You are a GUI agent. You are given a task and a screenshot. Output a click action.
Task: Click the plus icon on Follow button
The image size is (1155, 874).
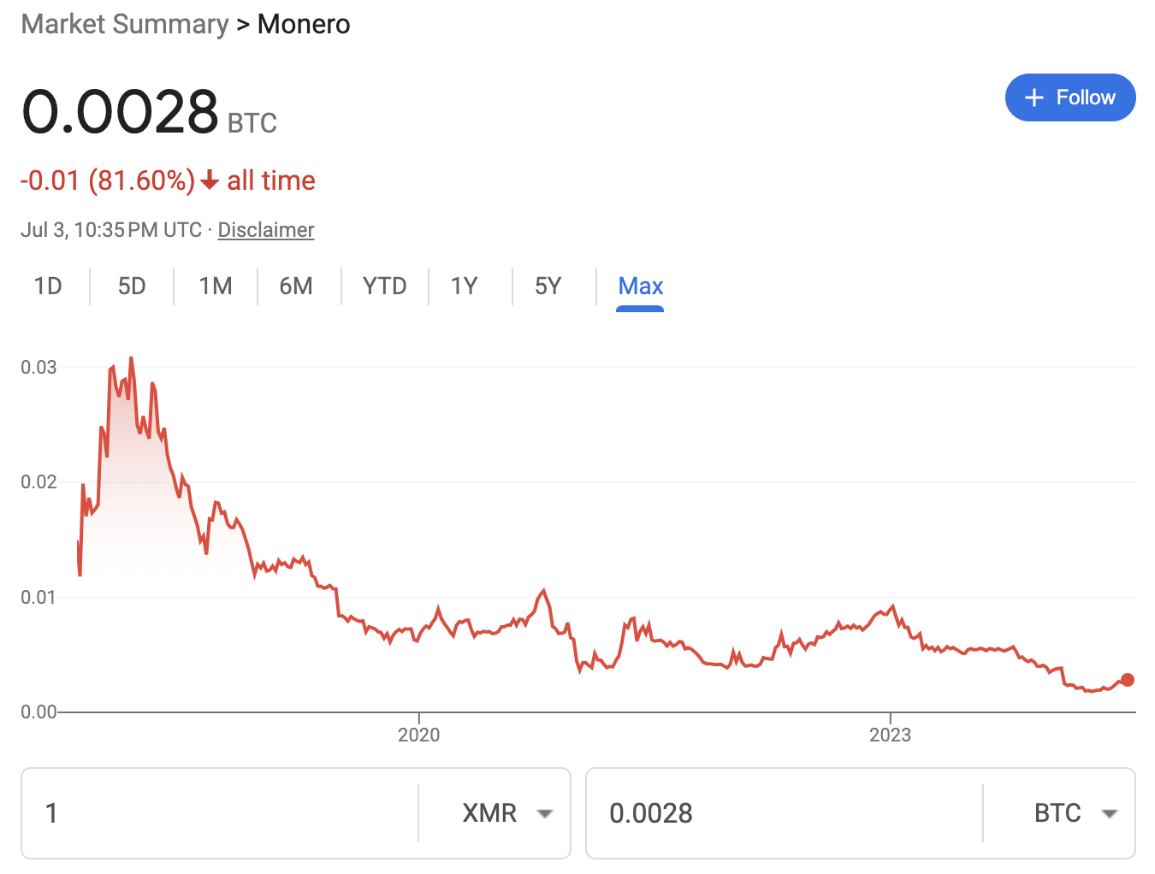pos(1034,97)
